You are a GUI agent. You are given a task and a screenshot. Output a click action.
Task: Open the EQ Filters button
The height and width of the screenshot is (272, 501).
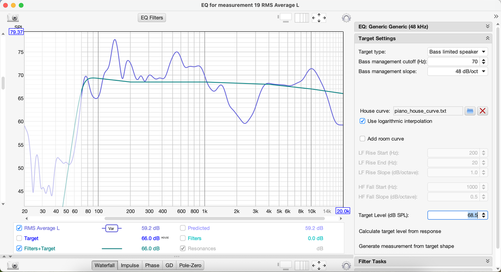coord(152,18)
